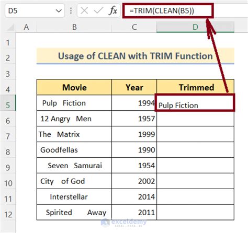Select empty Trimmed cell beside 2014
The image size is (248, 233).
point(195,197)
